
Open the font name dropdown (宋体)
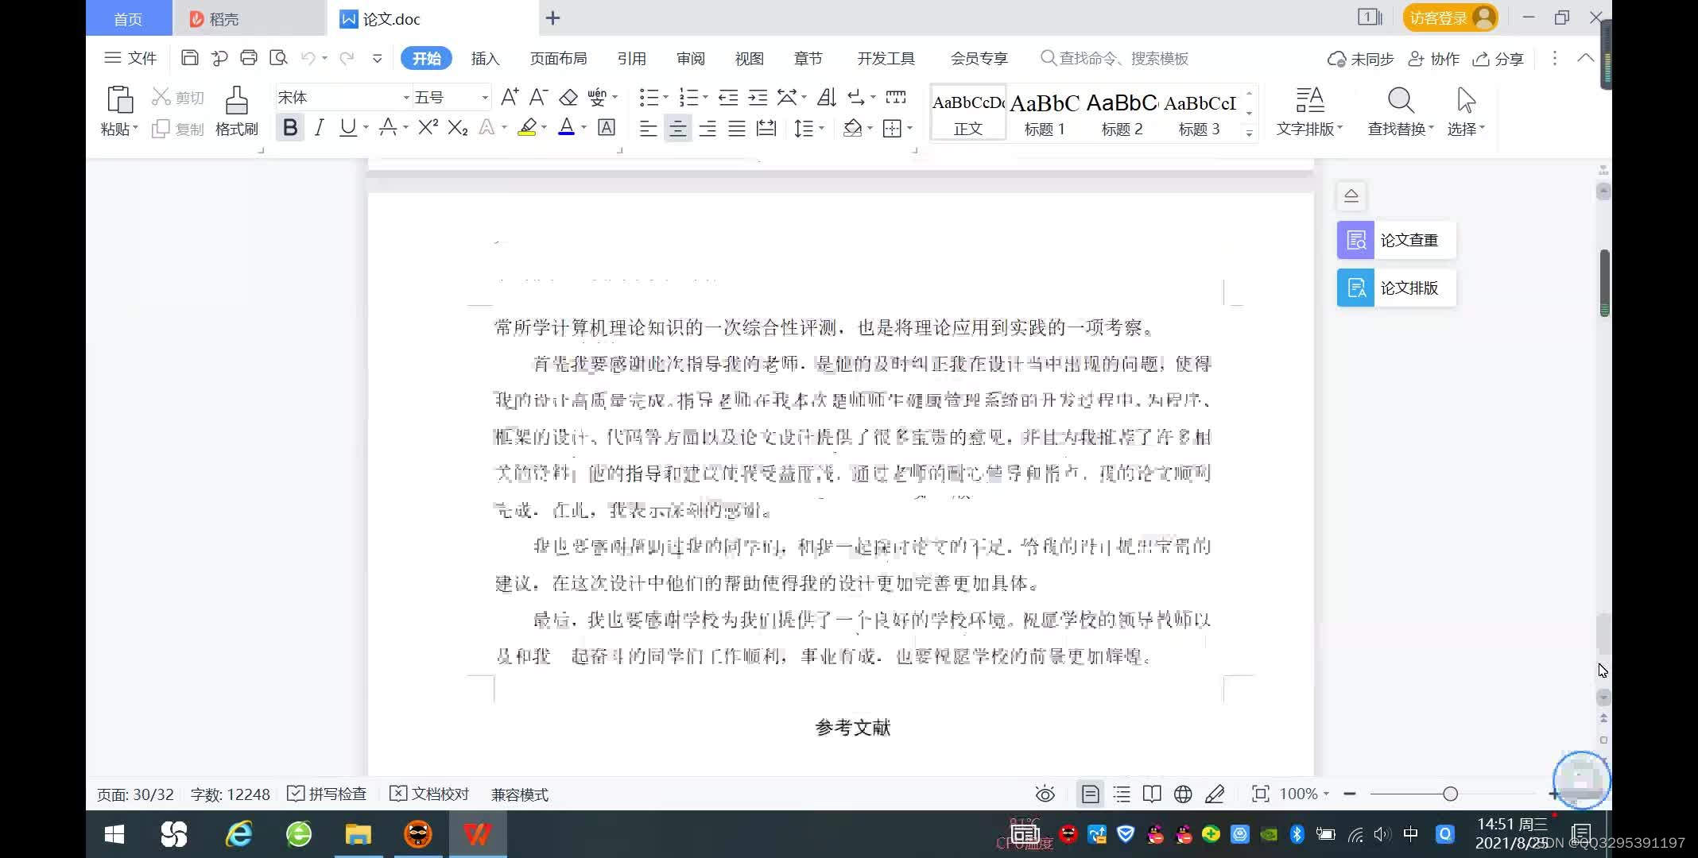(406, 98)
